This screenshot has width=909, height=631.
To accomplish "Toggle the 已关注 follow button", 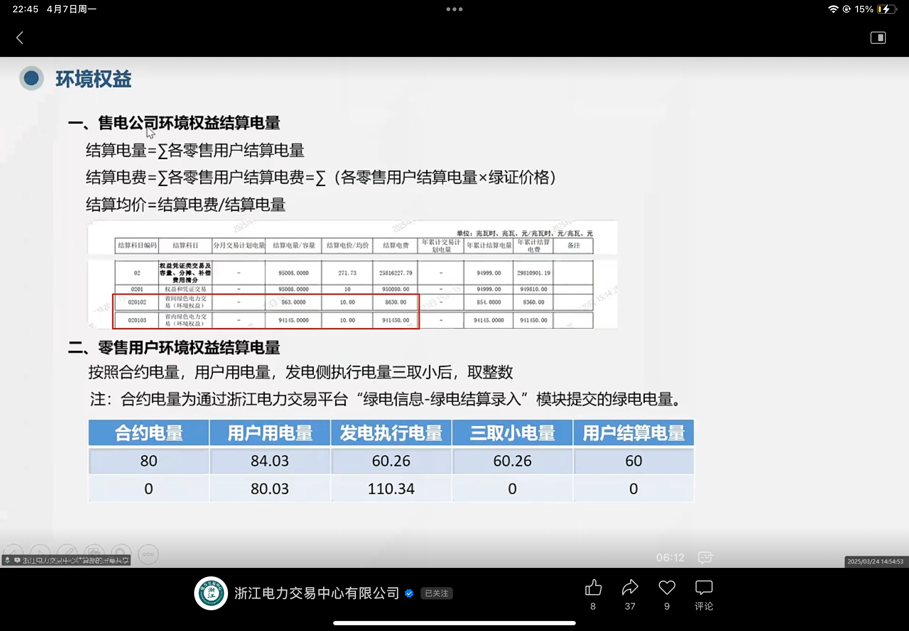I will [436, 593].
